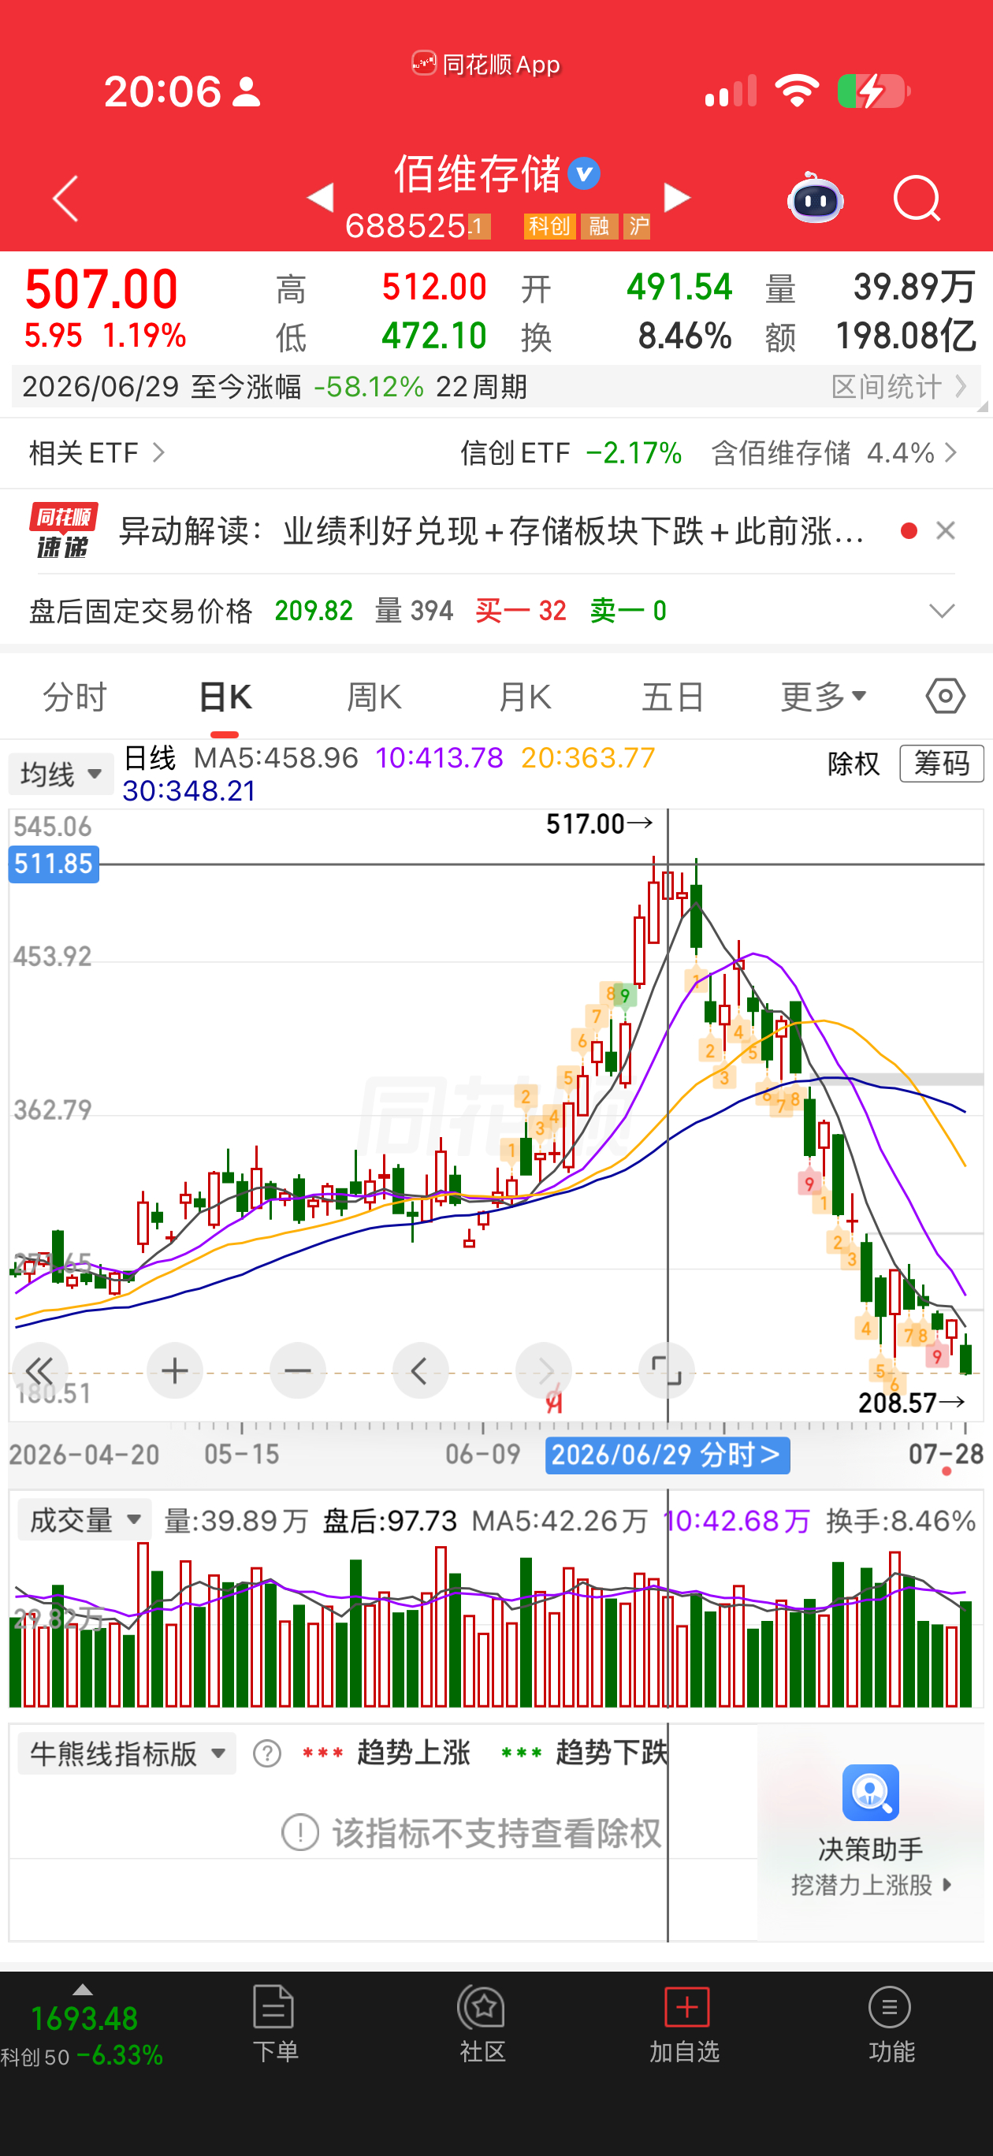Viewport: 993px width, 2156px height.
Task: Tap the battery charging indicator
Action: [x=874, y=91]
